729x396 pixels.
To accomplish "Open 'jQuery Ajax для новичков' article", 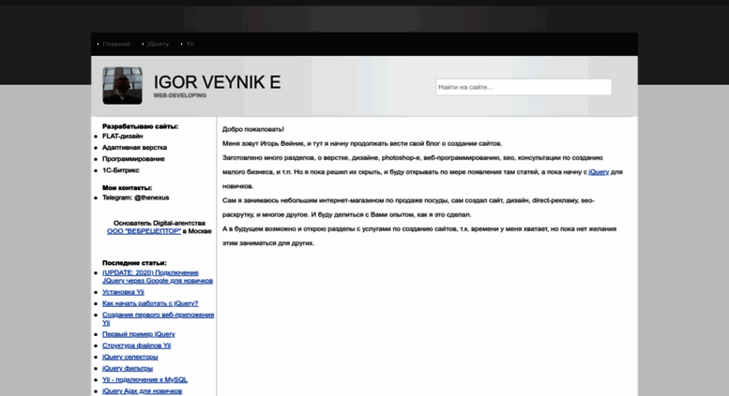I will tap(142, 391).
